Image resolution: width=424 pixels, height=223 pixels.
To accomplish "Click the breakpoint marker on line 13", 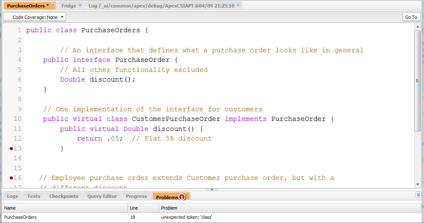I will (x=11, y=149).
